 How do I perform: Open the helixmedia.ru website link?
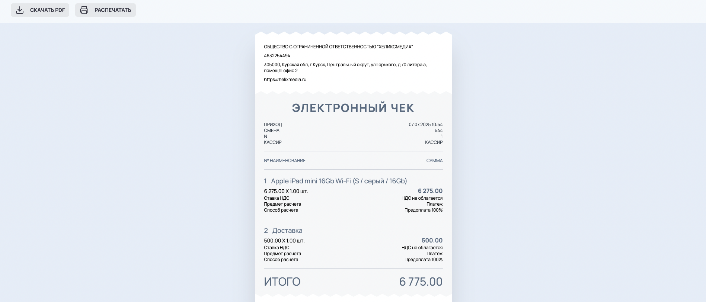pos(285,80)
